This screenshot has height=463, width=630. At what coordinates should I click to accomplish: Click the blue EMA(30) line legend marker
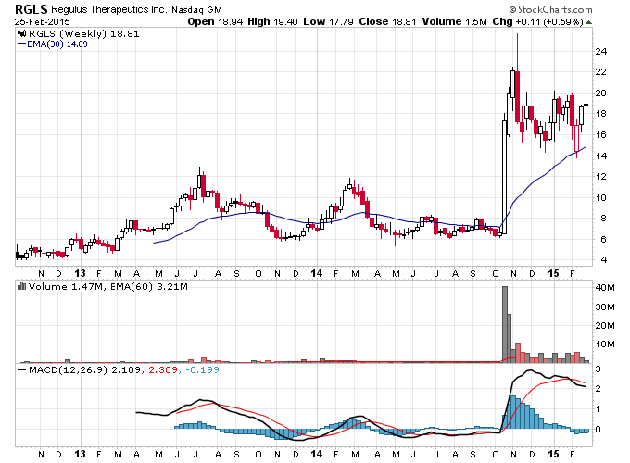21,44
